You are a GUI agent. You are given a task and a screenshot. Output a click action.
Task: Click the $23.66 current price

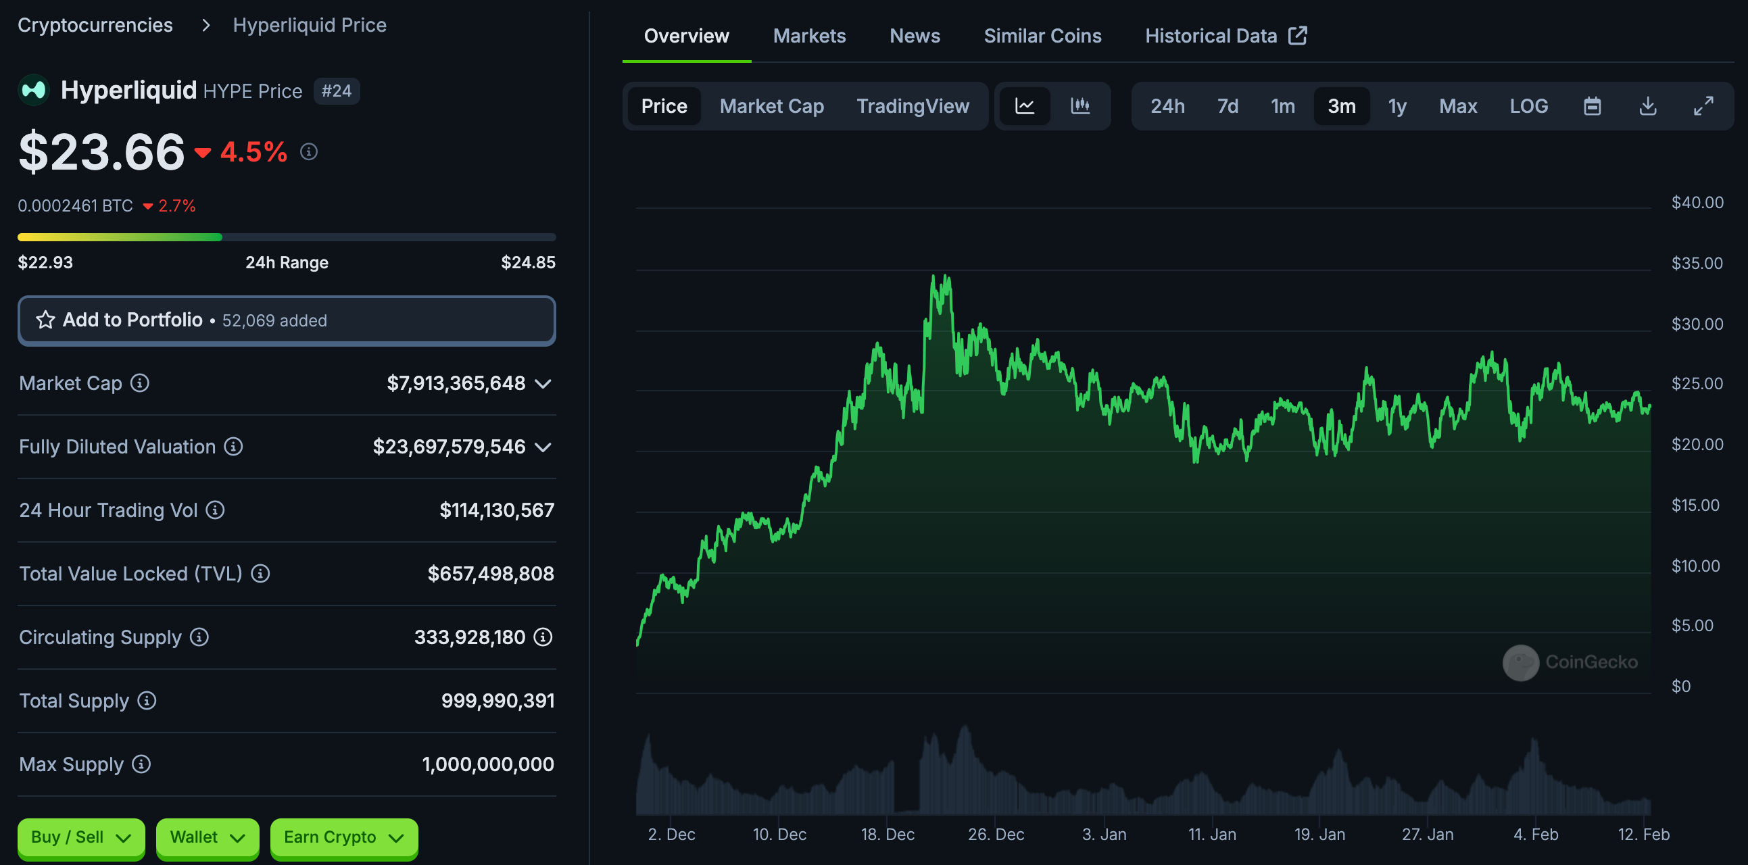pyautogui.click(x=101, y=152)
